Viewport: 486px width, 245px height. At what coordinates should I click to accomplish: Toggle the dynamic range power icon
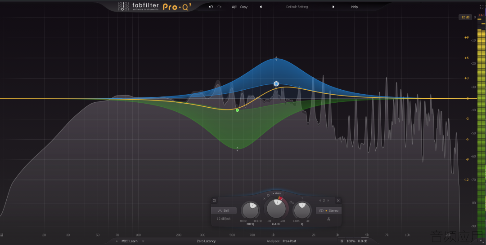click(268, 195)
